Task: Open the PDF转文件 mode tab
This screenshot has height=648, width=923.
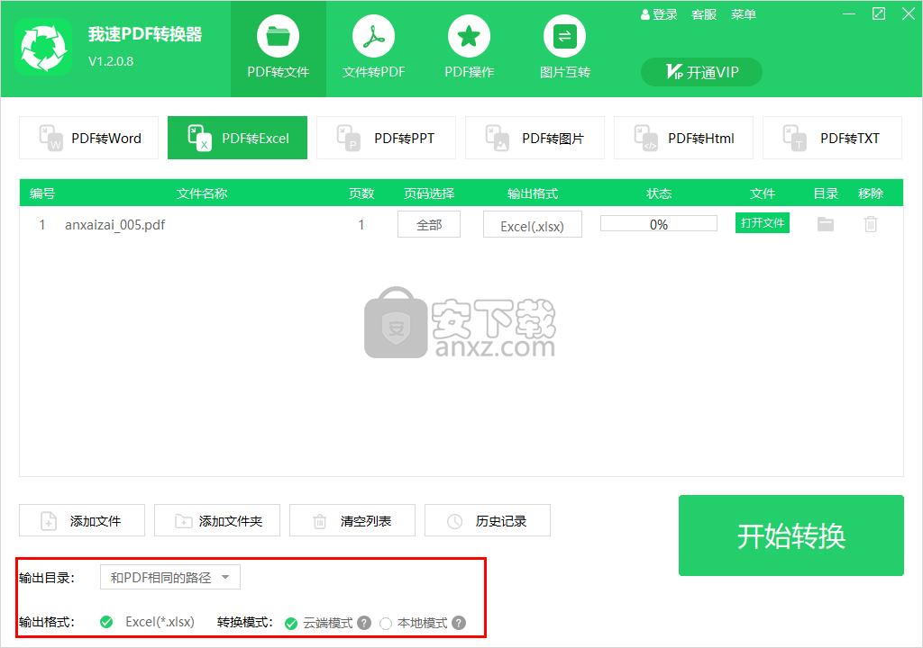Action: [279, 49]
